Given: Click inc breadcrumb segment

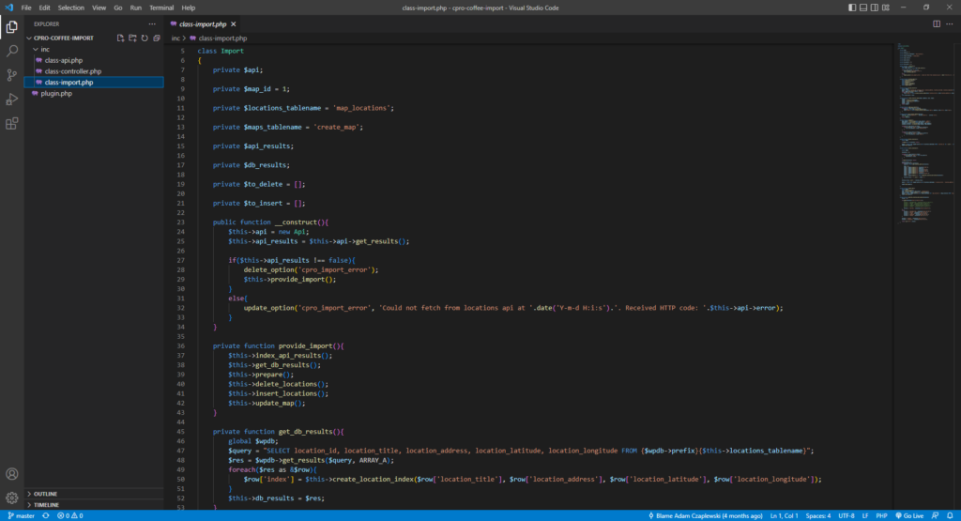Looking at the screenshot, I should click(x=175, y=38).
